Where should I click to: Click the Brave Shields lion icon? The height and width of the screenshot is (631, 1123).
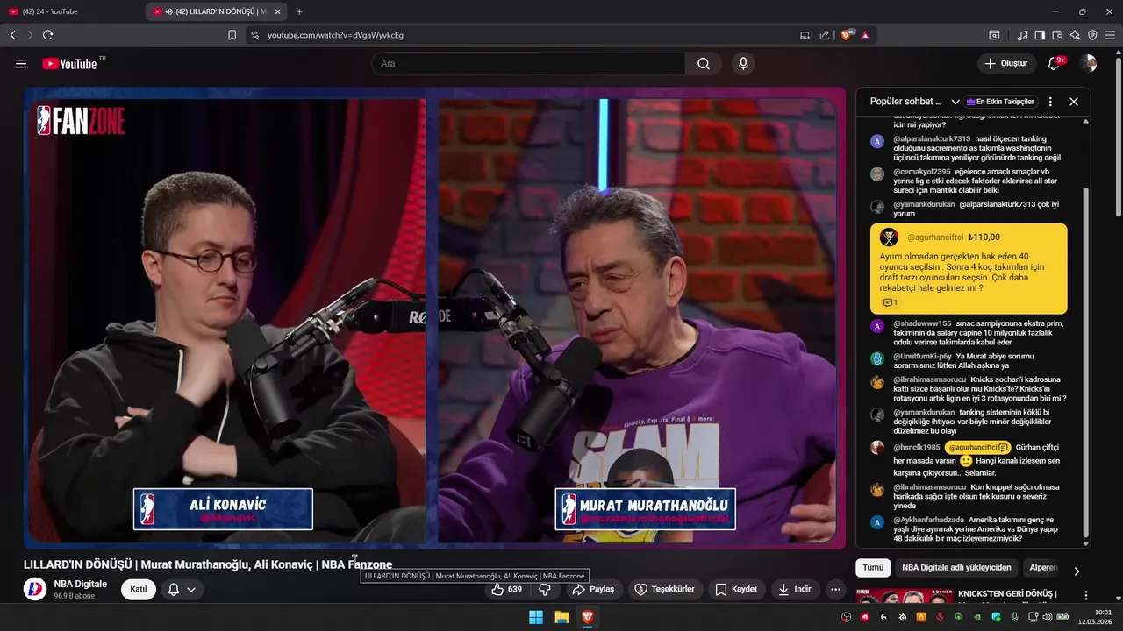click(847, 35)
